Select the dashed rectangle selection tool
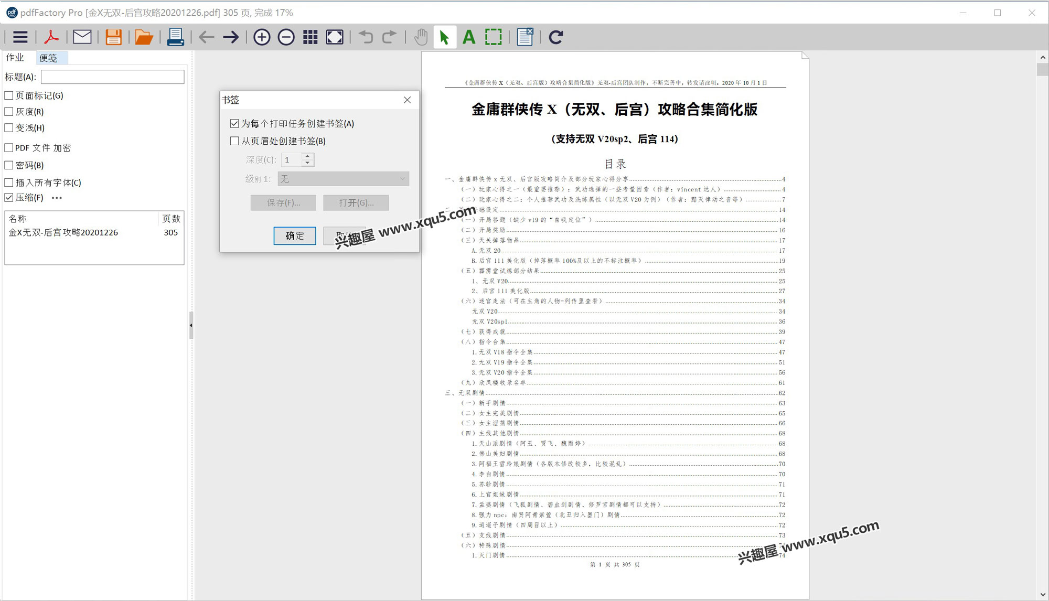This screenshot has width=1049, height=601. (x=493, y=37)
